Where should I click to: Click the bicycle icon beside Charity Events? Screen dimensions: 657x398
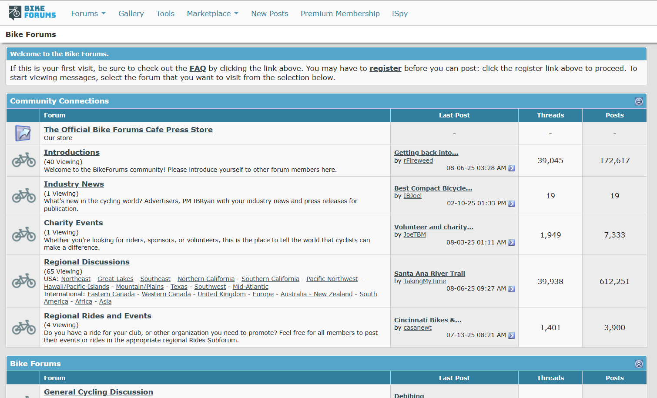24,234
